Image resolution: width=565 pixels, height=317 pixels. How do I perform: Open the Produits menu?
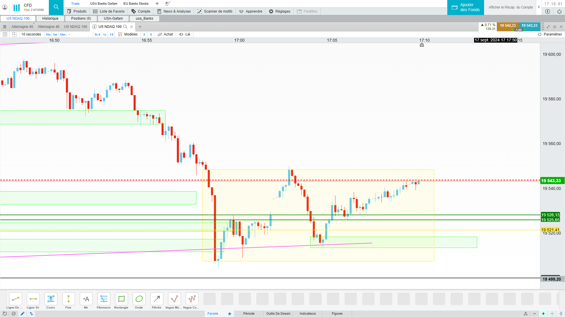pos(77,11)
